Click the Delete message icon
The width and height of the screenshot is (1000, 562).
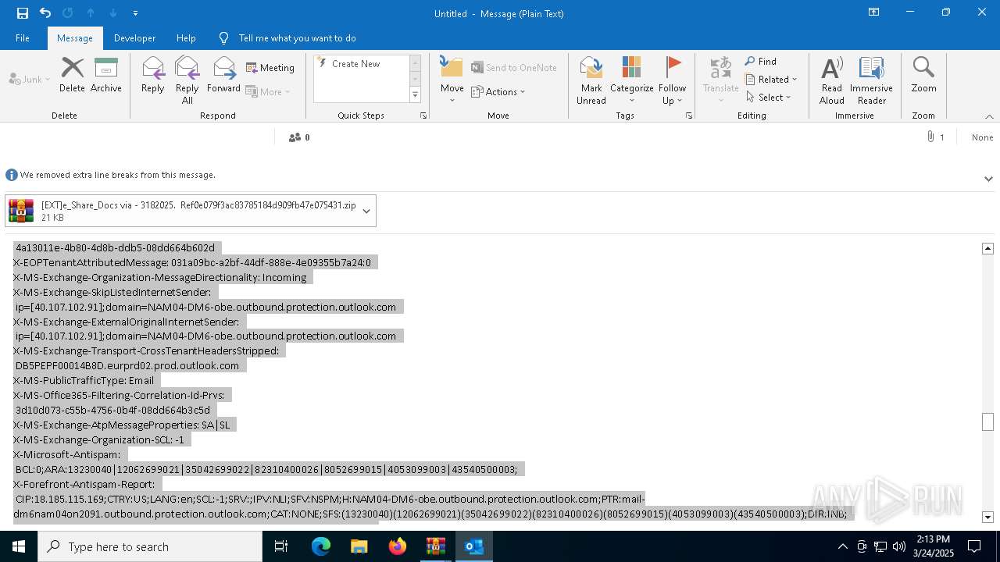click(72, 75)
